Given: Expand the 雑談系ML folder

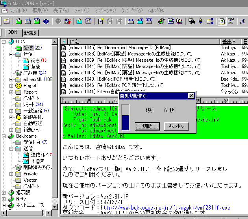Looking at the screenshot, I should coord(11,117).
